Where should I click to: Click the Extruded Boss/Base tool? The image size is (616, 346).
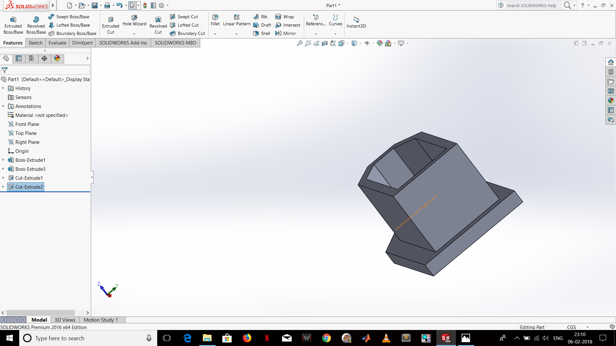click(x=13, y=25)
